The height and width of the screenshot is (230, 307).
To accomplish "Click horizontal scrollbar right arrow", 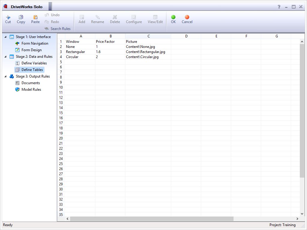I will click(297, 219).
